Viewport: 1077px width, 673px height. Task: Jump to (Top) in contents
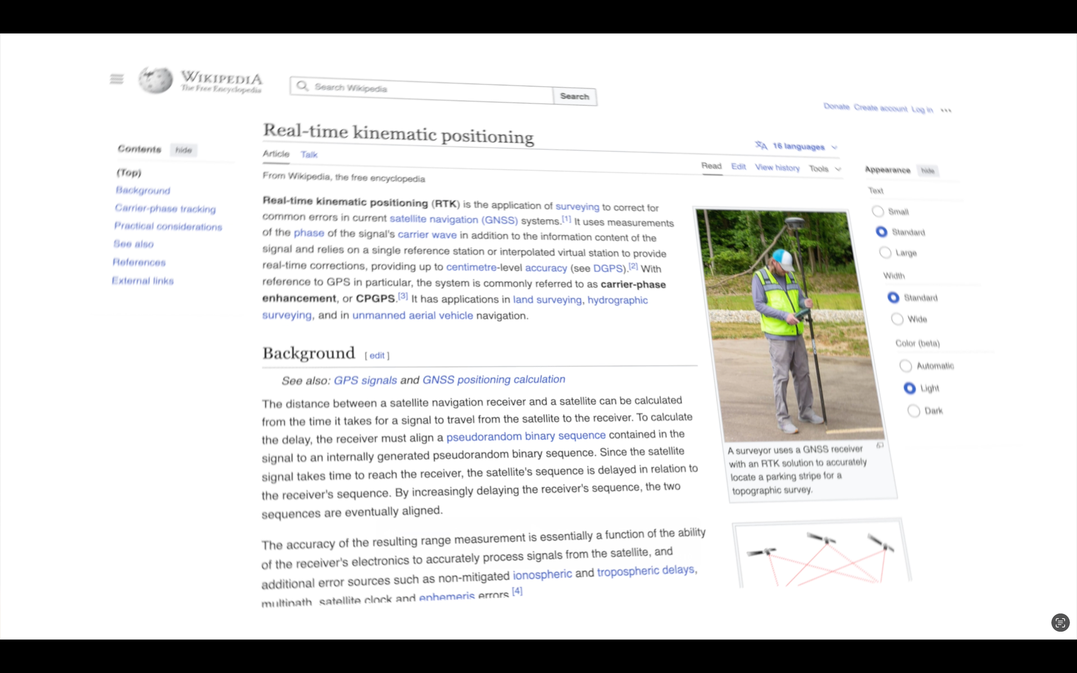pos(129,173)
